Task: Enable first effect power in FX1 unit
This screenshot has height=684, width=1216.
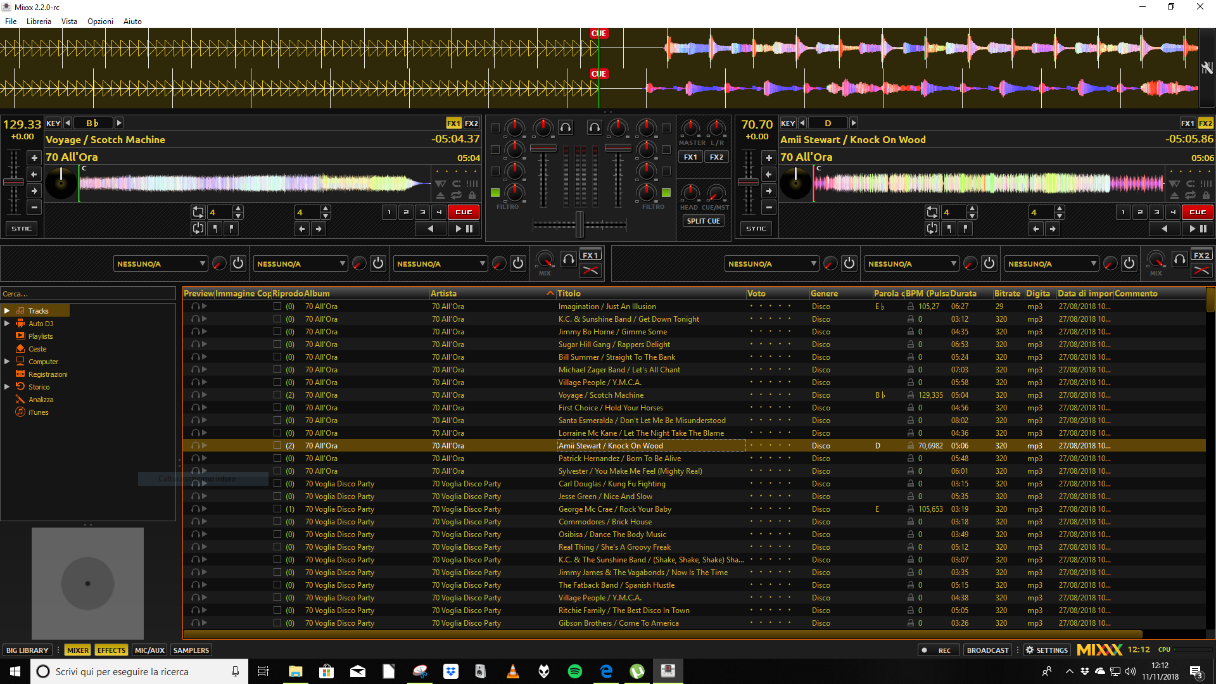Action: [x=238, y=263]
